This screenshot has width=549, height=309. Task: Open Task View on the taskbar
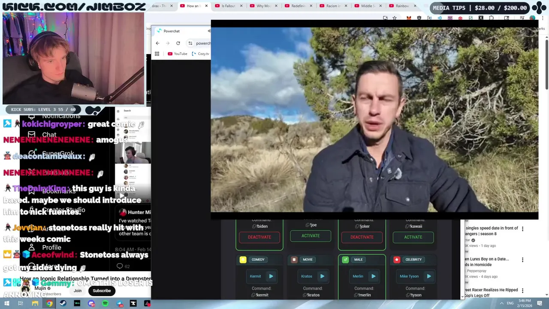pyautogui.click(x=20, y=303)
